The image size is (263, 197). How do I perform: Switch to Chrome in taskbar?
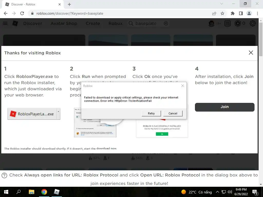(x=44, y=192)
